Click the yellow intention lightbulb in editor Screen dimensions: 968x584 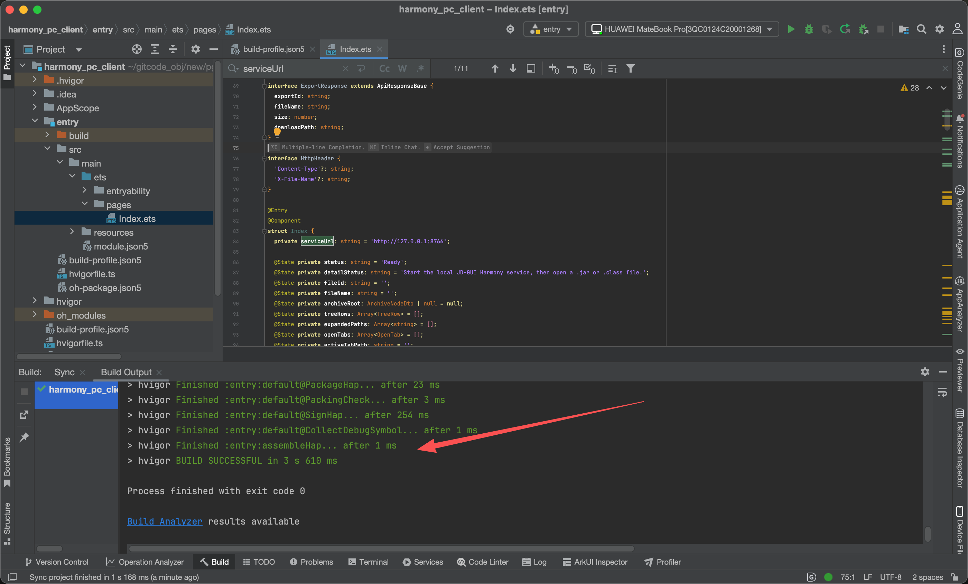[277, 132]
